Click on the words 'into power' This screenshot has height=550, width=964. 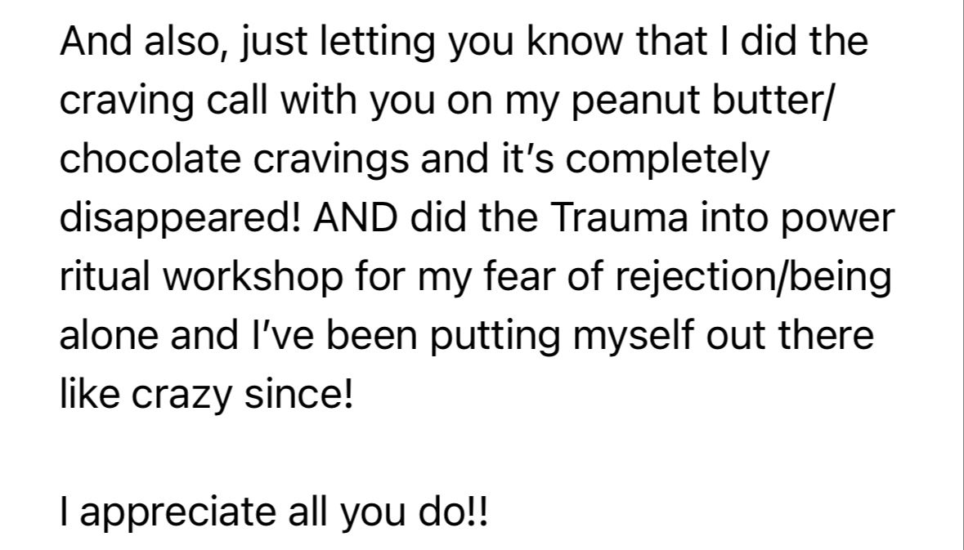coord(797,217)
